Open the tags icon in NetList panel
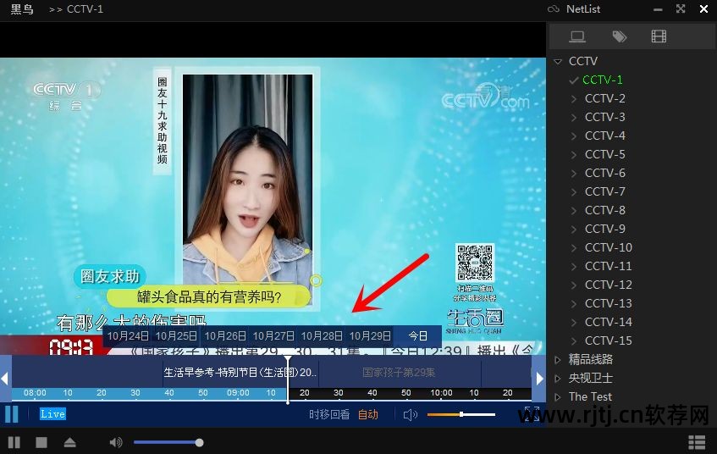The height and width of the screenshot is (454, 717). pyautogui.click(x=619, y=36)
